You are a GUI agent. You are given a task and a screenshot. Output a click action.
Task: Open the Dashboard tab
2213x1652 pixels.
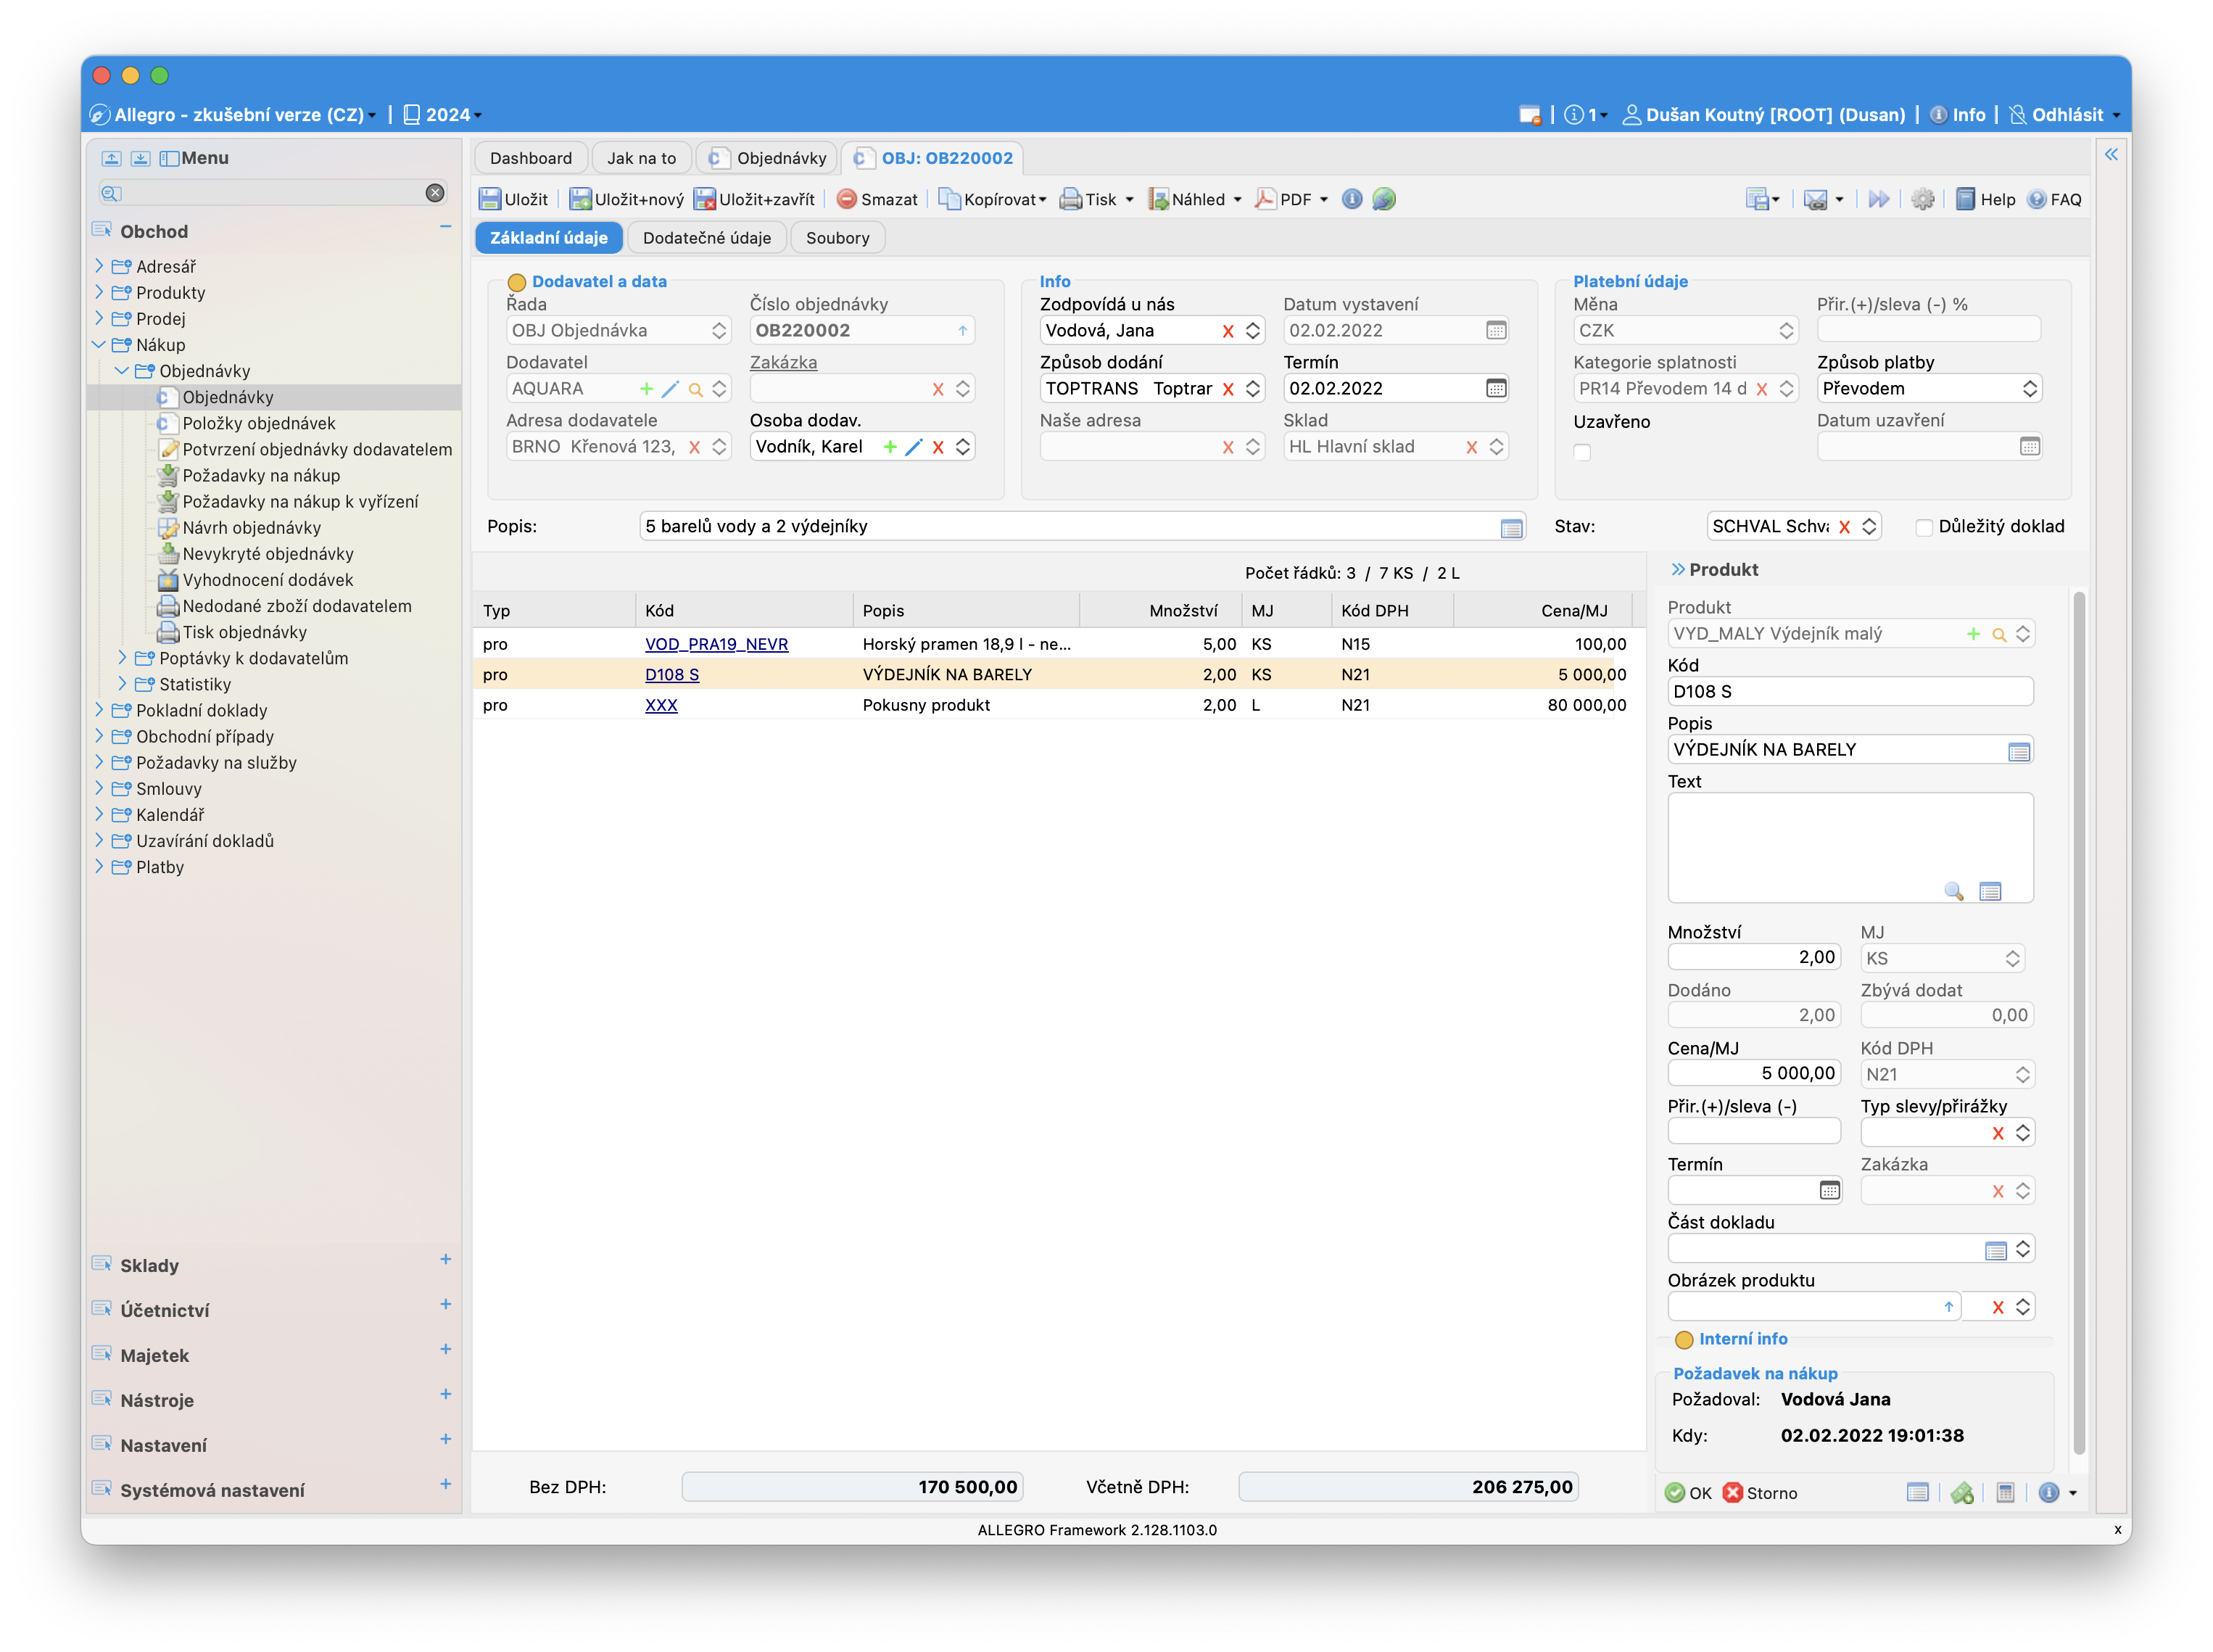pos(530,158)
